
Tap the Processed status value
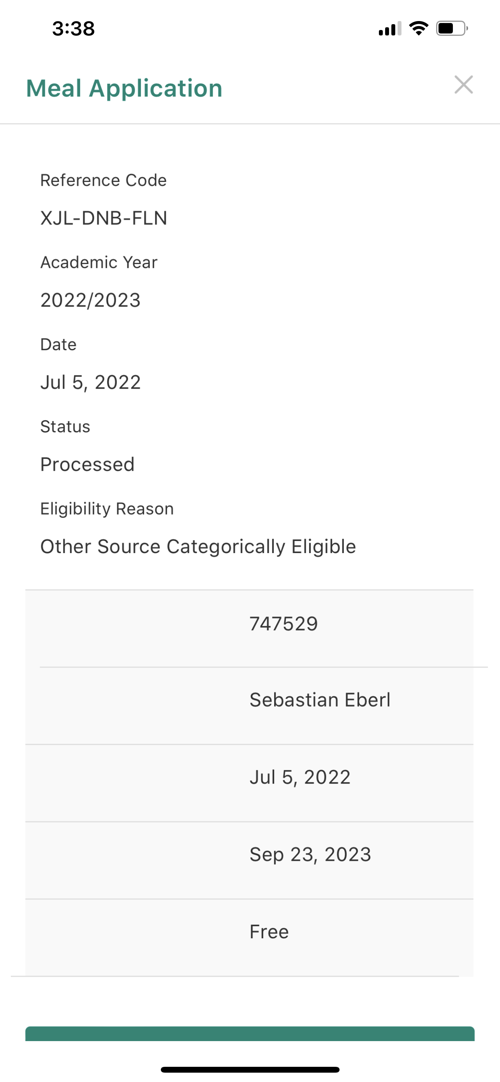[x=87, y=464]
